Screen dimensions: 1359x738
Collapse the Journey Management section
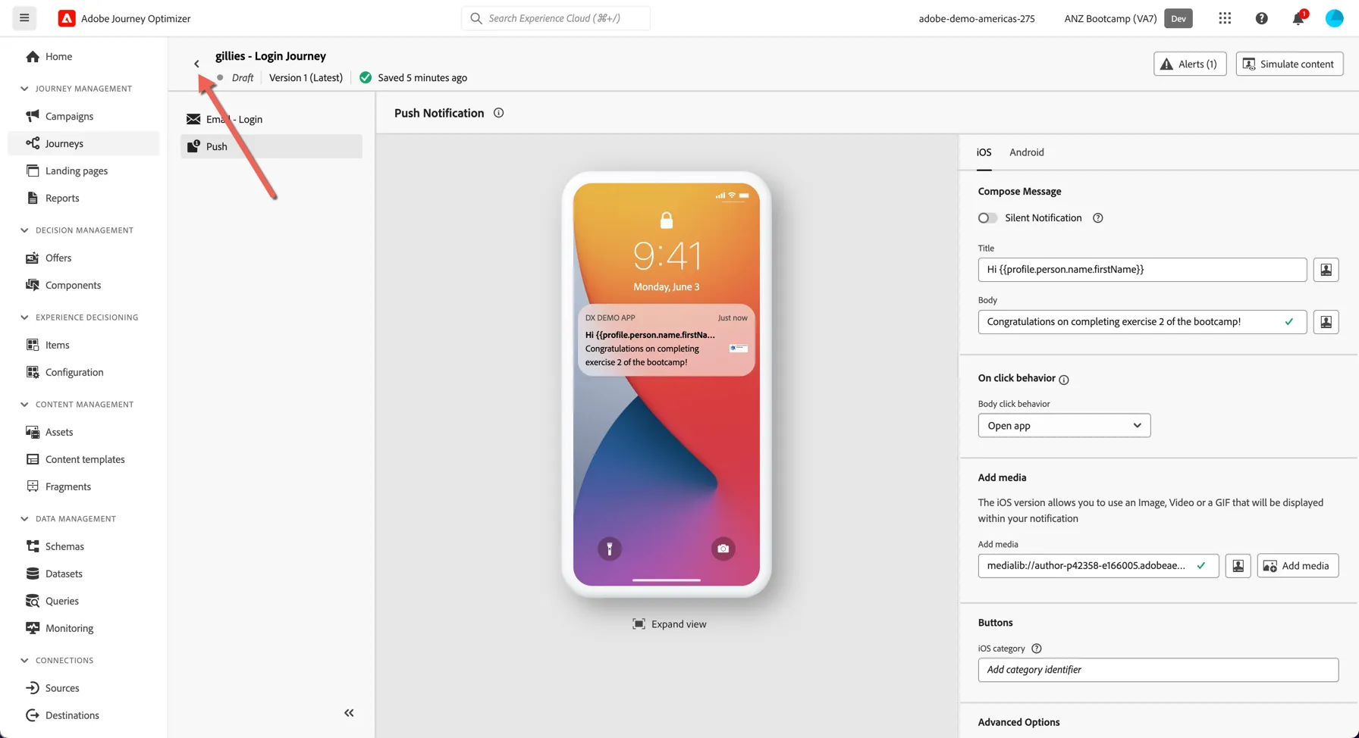pos(24,89)
